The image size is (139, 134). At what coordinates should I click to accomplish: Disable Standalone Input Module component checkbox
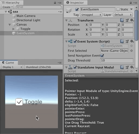pyautogui.click(x=75, y=67)
